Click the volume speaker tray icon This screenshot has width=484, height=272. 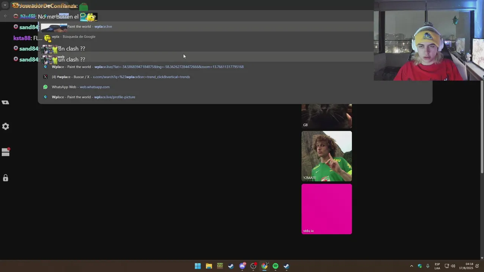[x=453, y=266]
